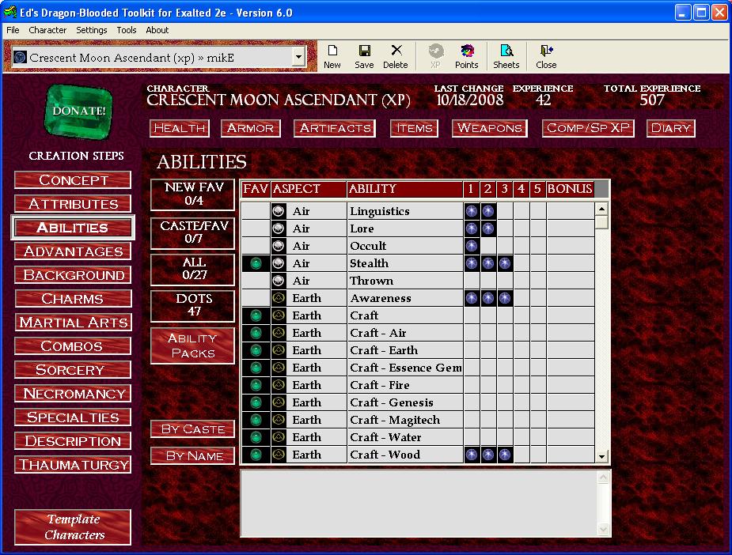This screenshot has width=732, height=555.
Task: Open the Settings menu
Action: 92,30
